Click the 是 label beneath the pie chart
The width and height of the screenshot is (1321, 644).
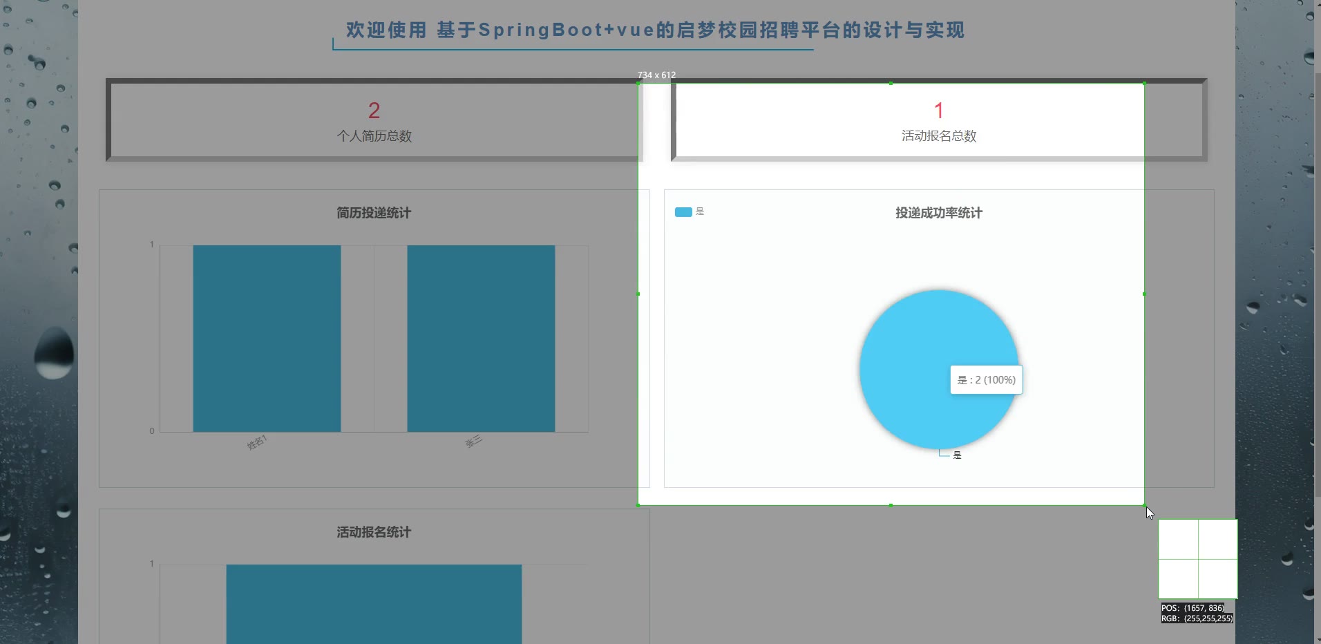[957, 455]
